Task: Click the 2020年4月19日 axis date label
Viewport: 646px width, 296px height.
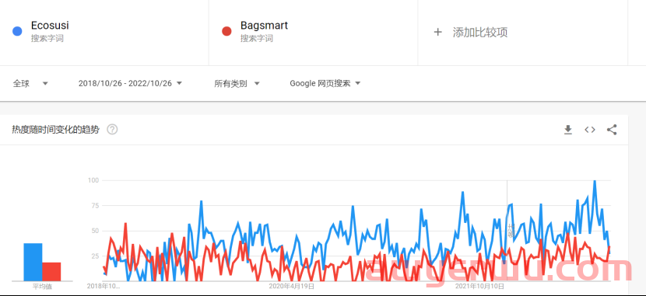Action: pyautogui.click(x=292, y=286)
